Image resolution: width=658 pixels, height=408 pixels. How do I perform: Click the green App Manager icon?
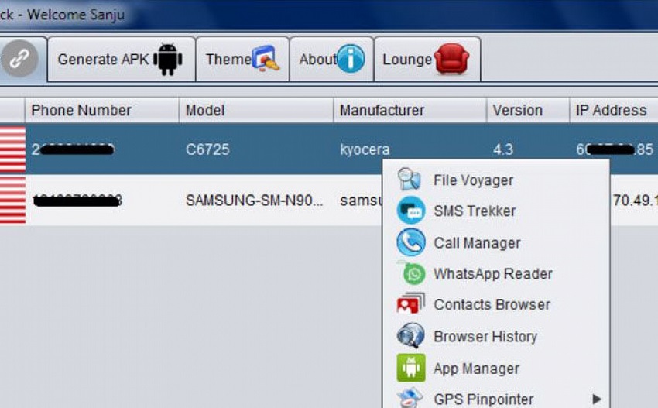click(411, 368)
